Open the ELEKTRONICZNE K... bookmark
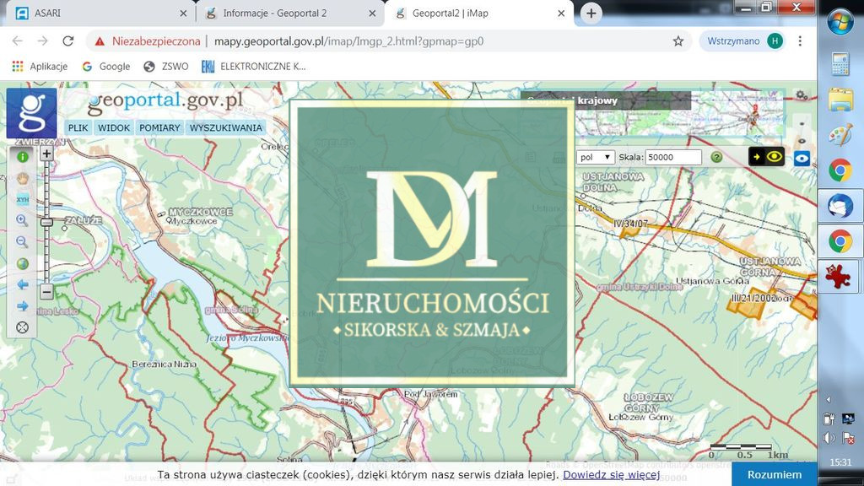 (x=253, y=67)
